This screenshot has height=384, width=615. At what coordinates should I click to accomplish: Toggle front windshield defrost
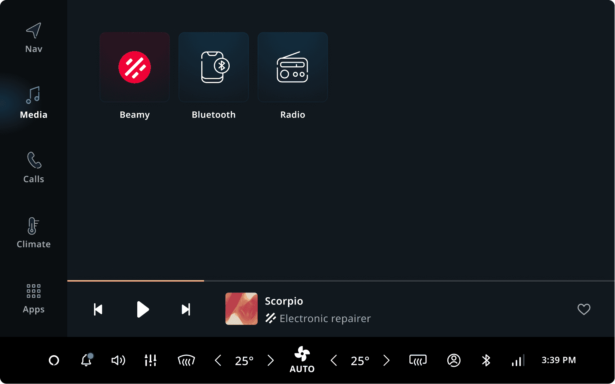[186, 360]
